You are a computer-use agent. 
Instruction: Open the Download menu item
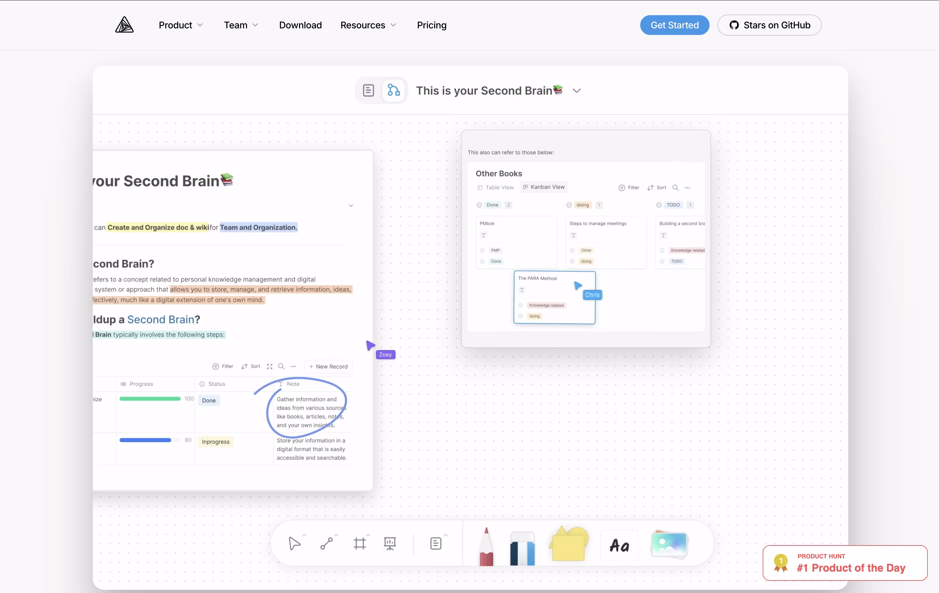300,25
